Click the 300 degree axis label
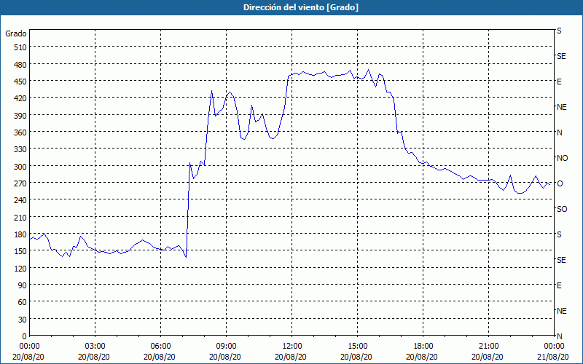The height and width of the screenshot is (364, 583). [20, 167]
